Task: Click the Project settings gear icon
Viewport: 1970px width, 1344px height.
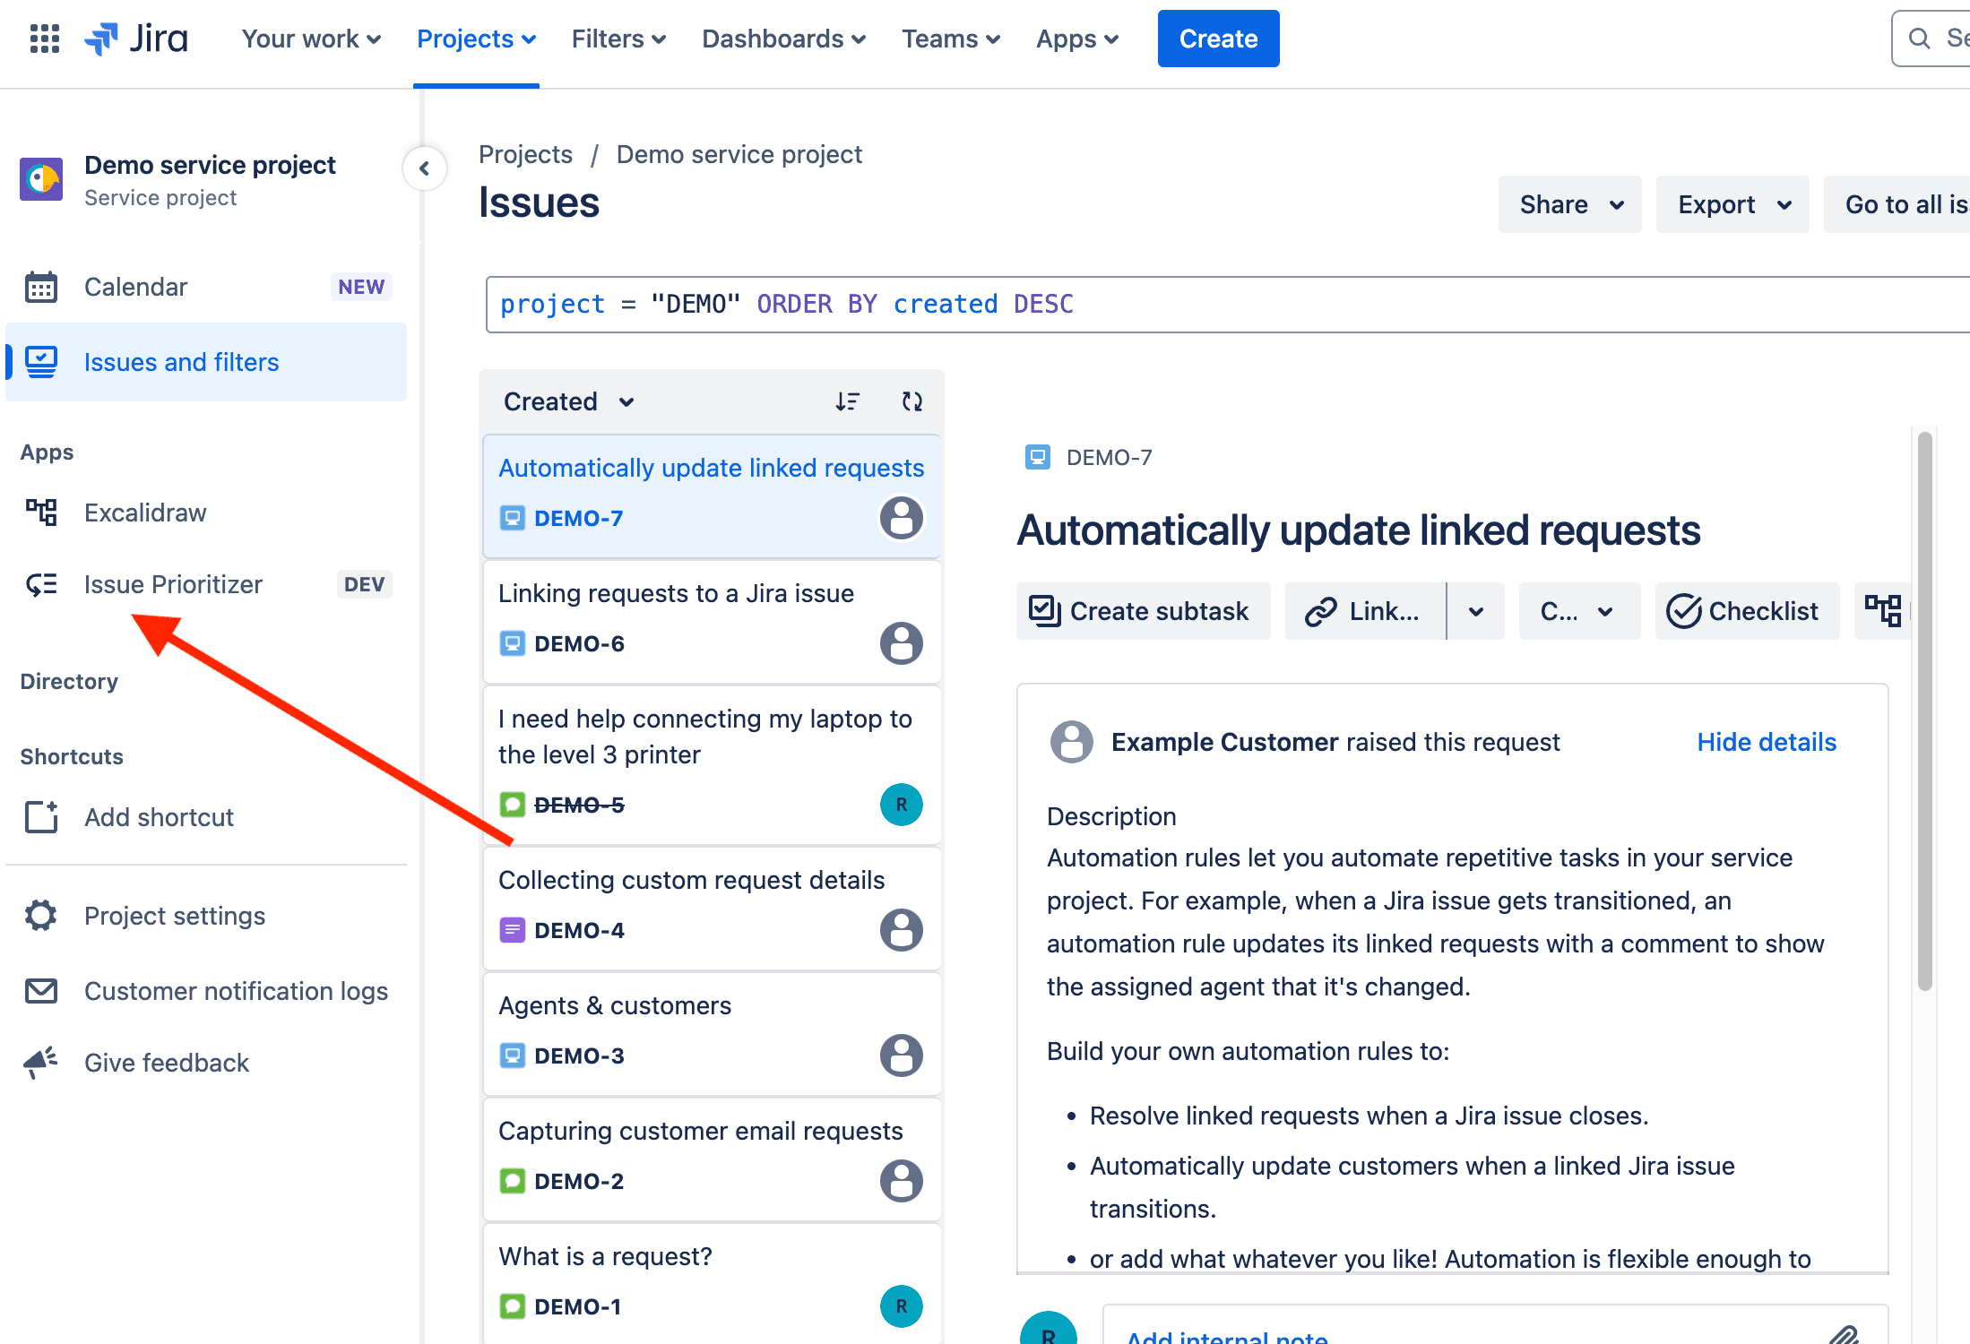Action: 41,916
